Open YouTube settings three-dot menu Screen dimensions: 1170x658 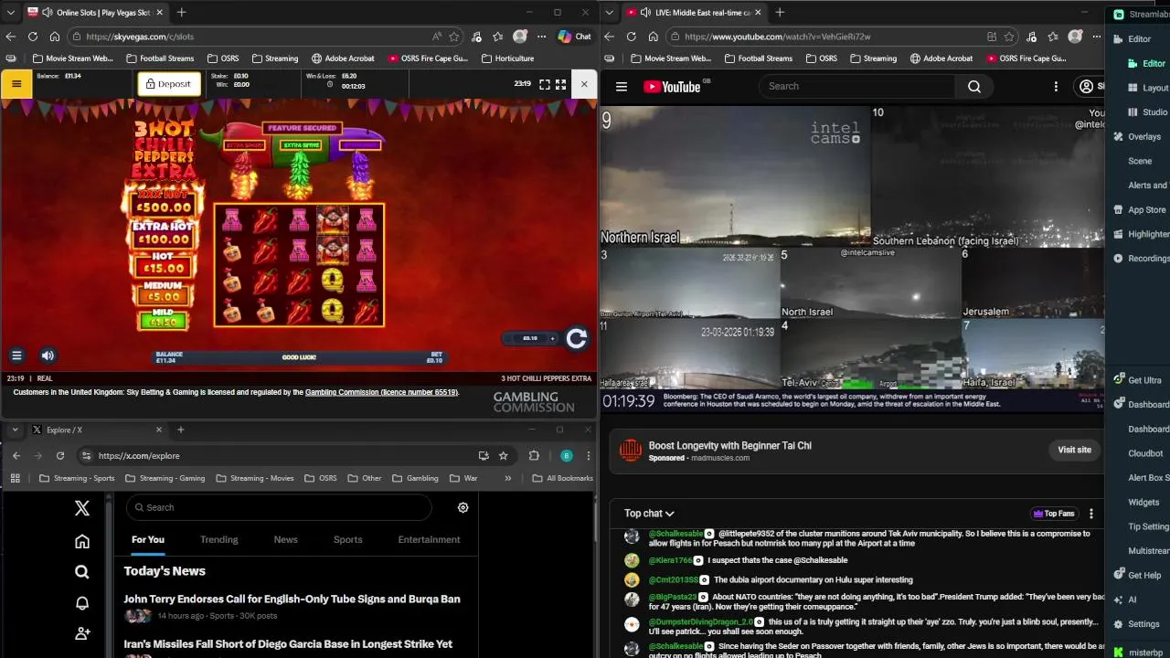1056,86
